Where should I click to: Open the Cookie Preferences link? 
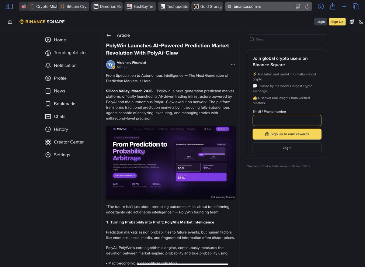pos(274,166)
